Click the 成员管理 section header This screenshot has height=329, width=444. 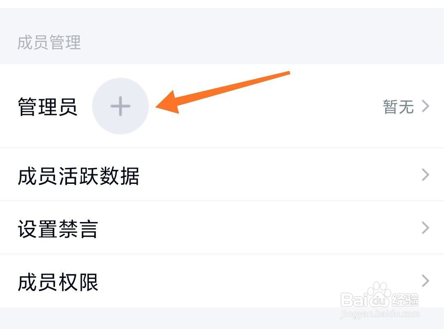49,43
